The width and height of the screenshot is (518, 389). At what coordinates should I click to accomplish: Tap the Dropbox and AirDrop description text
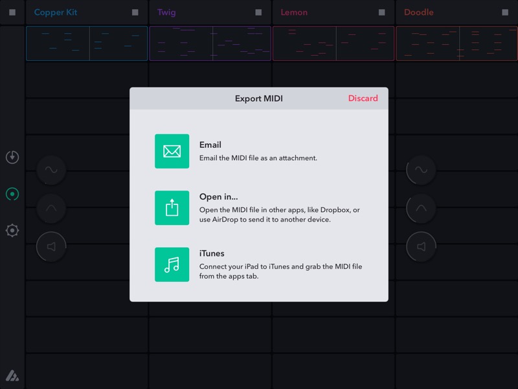(x=280, y=215)
